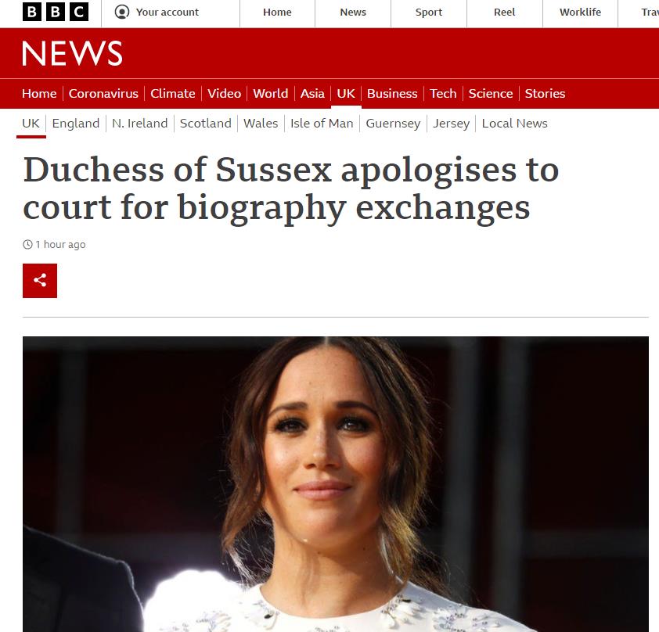Screen dimensions: 659x632
Task: Click the article headline about biography exchanges
Action: 291,189
